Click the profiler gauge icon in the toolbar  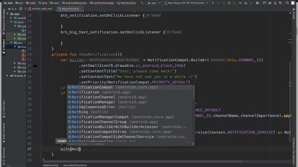pos(240,3)
